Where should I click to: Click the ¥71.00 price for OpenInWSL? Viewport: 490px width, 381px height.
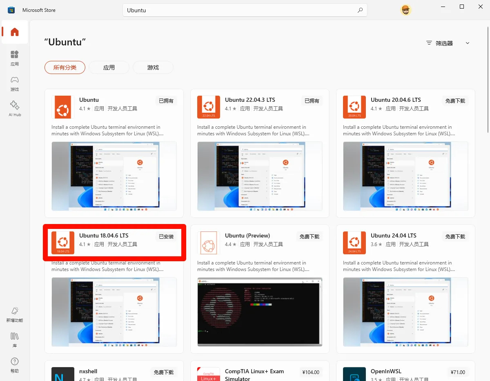(458, 372)
